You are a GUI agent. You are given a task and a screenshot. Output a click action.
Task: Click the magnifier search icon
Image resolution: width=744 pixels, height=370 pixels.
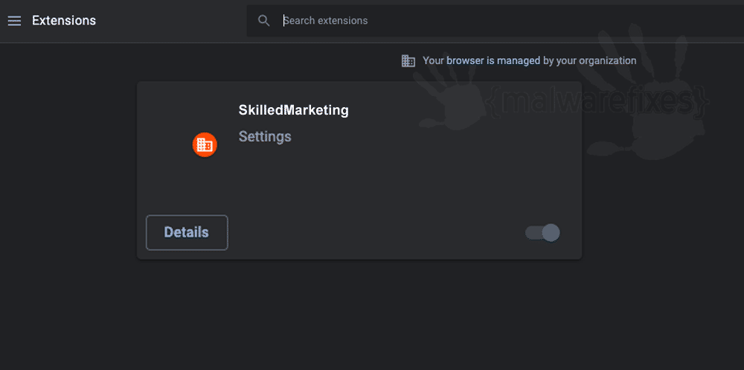(264, 20)
